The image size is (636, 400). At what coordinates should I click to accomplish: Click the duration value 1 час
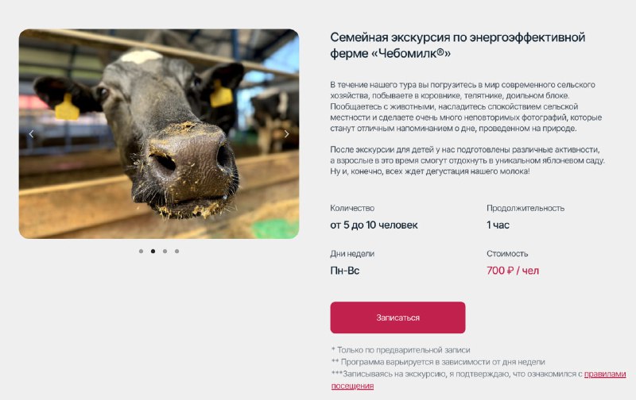[x=498, y=225]
